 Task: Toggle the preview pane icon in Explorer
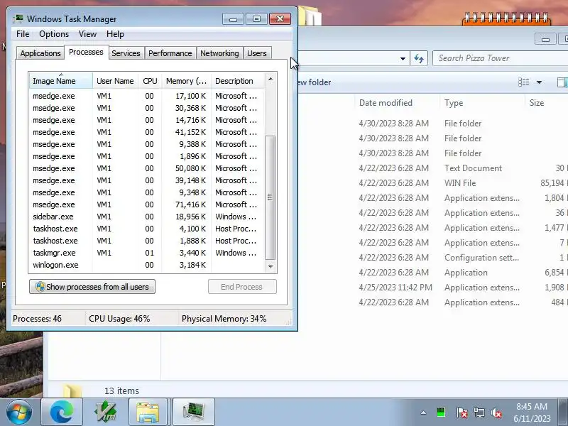point(562,82)
